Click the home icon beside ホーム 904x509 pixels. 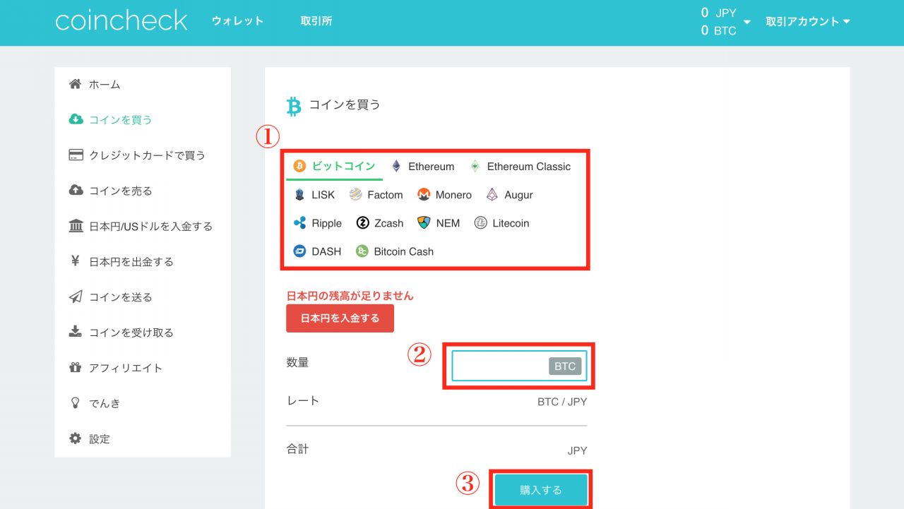click(75, 85)
